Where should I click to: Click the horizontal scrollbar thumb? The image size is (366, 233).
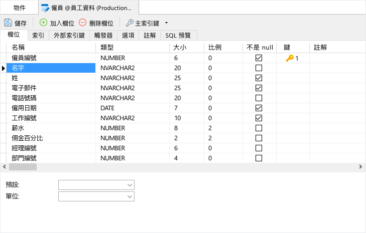tap(23, 166)
